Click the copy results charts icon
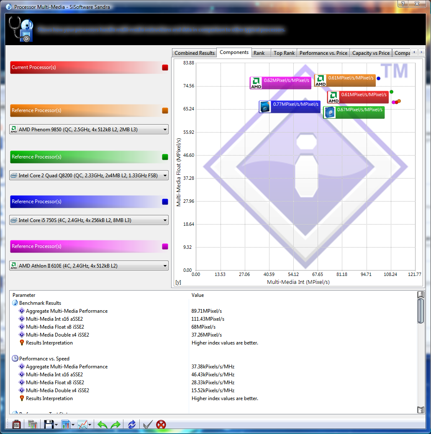431x434 pixels. [x=32, y=424]
